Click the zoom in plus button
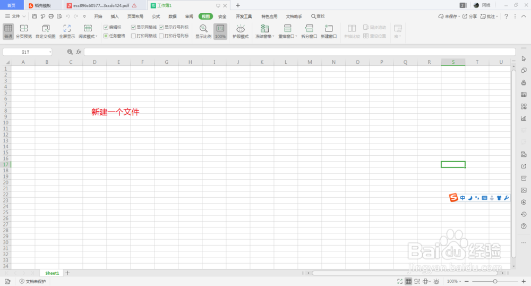This screenshot has height=286, width=531. 524,281
